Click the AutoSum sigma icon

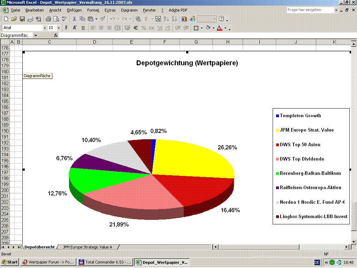pyautogui.click(x=146, y=19)
